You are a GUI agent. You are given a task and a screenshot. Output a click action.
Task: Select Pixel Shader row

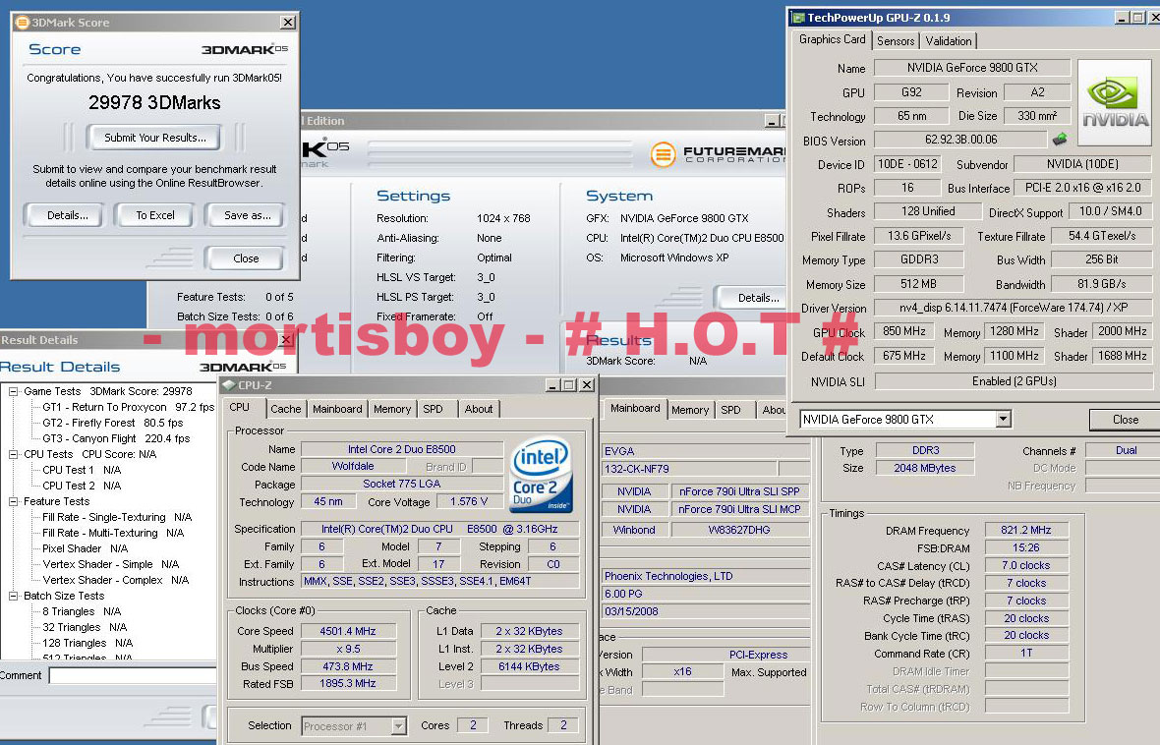(x=86, y=548)
